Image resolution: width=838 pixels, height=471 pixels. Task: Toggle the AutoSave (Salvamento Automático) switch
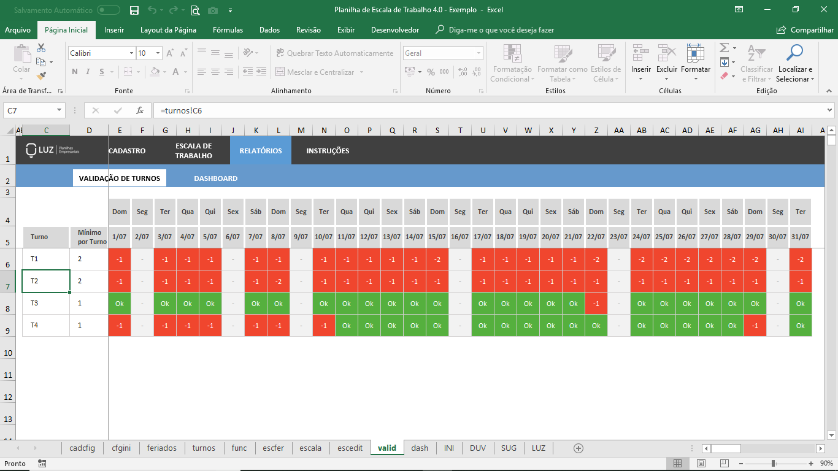pyautogui.click(x=109, y=10)
